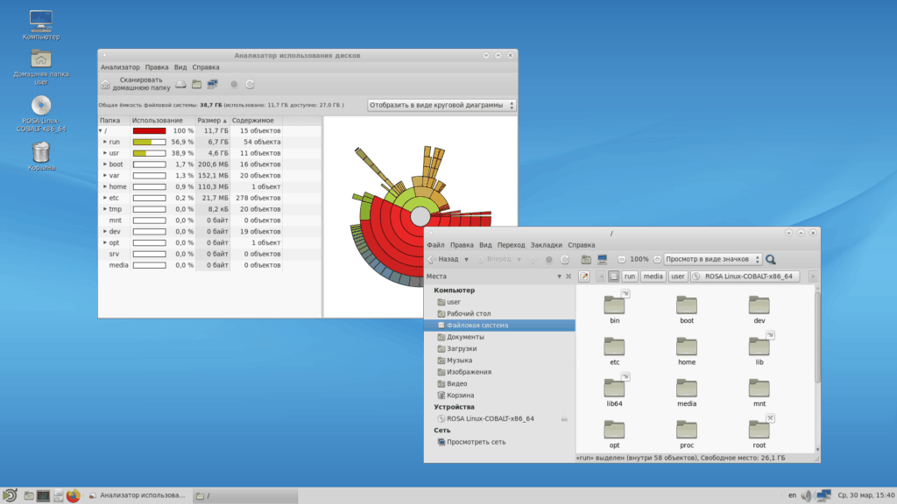897x504 pixels.
Task: Click the scan folder icon in Disk Analyzer
Action: (197, 84)
